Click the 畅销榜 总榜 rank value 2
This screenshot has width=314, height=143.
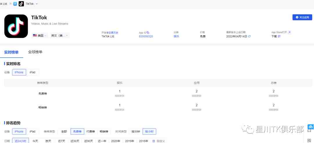(x=274, y=105)
